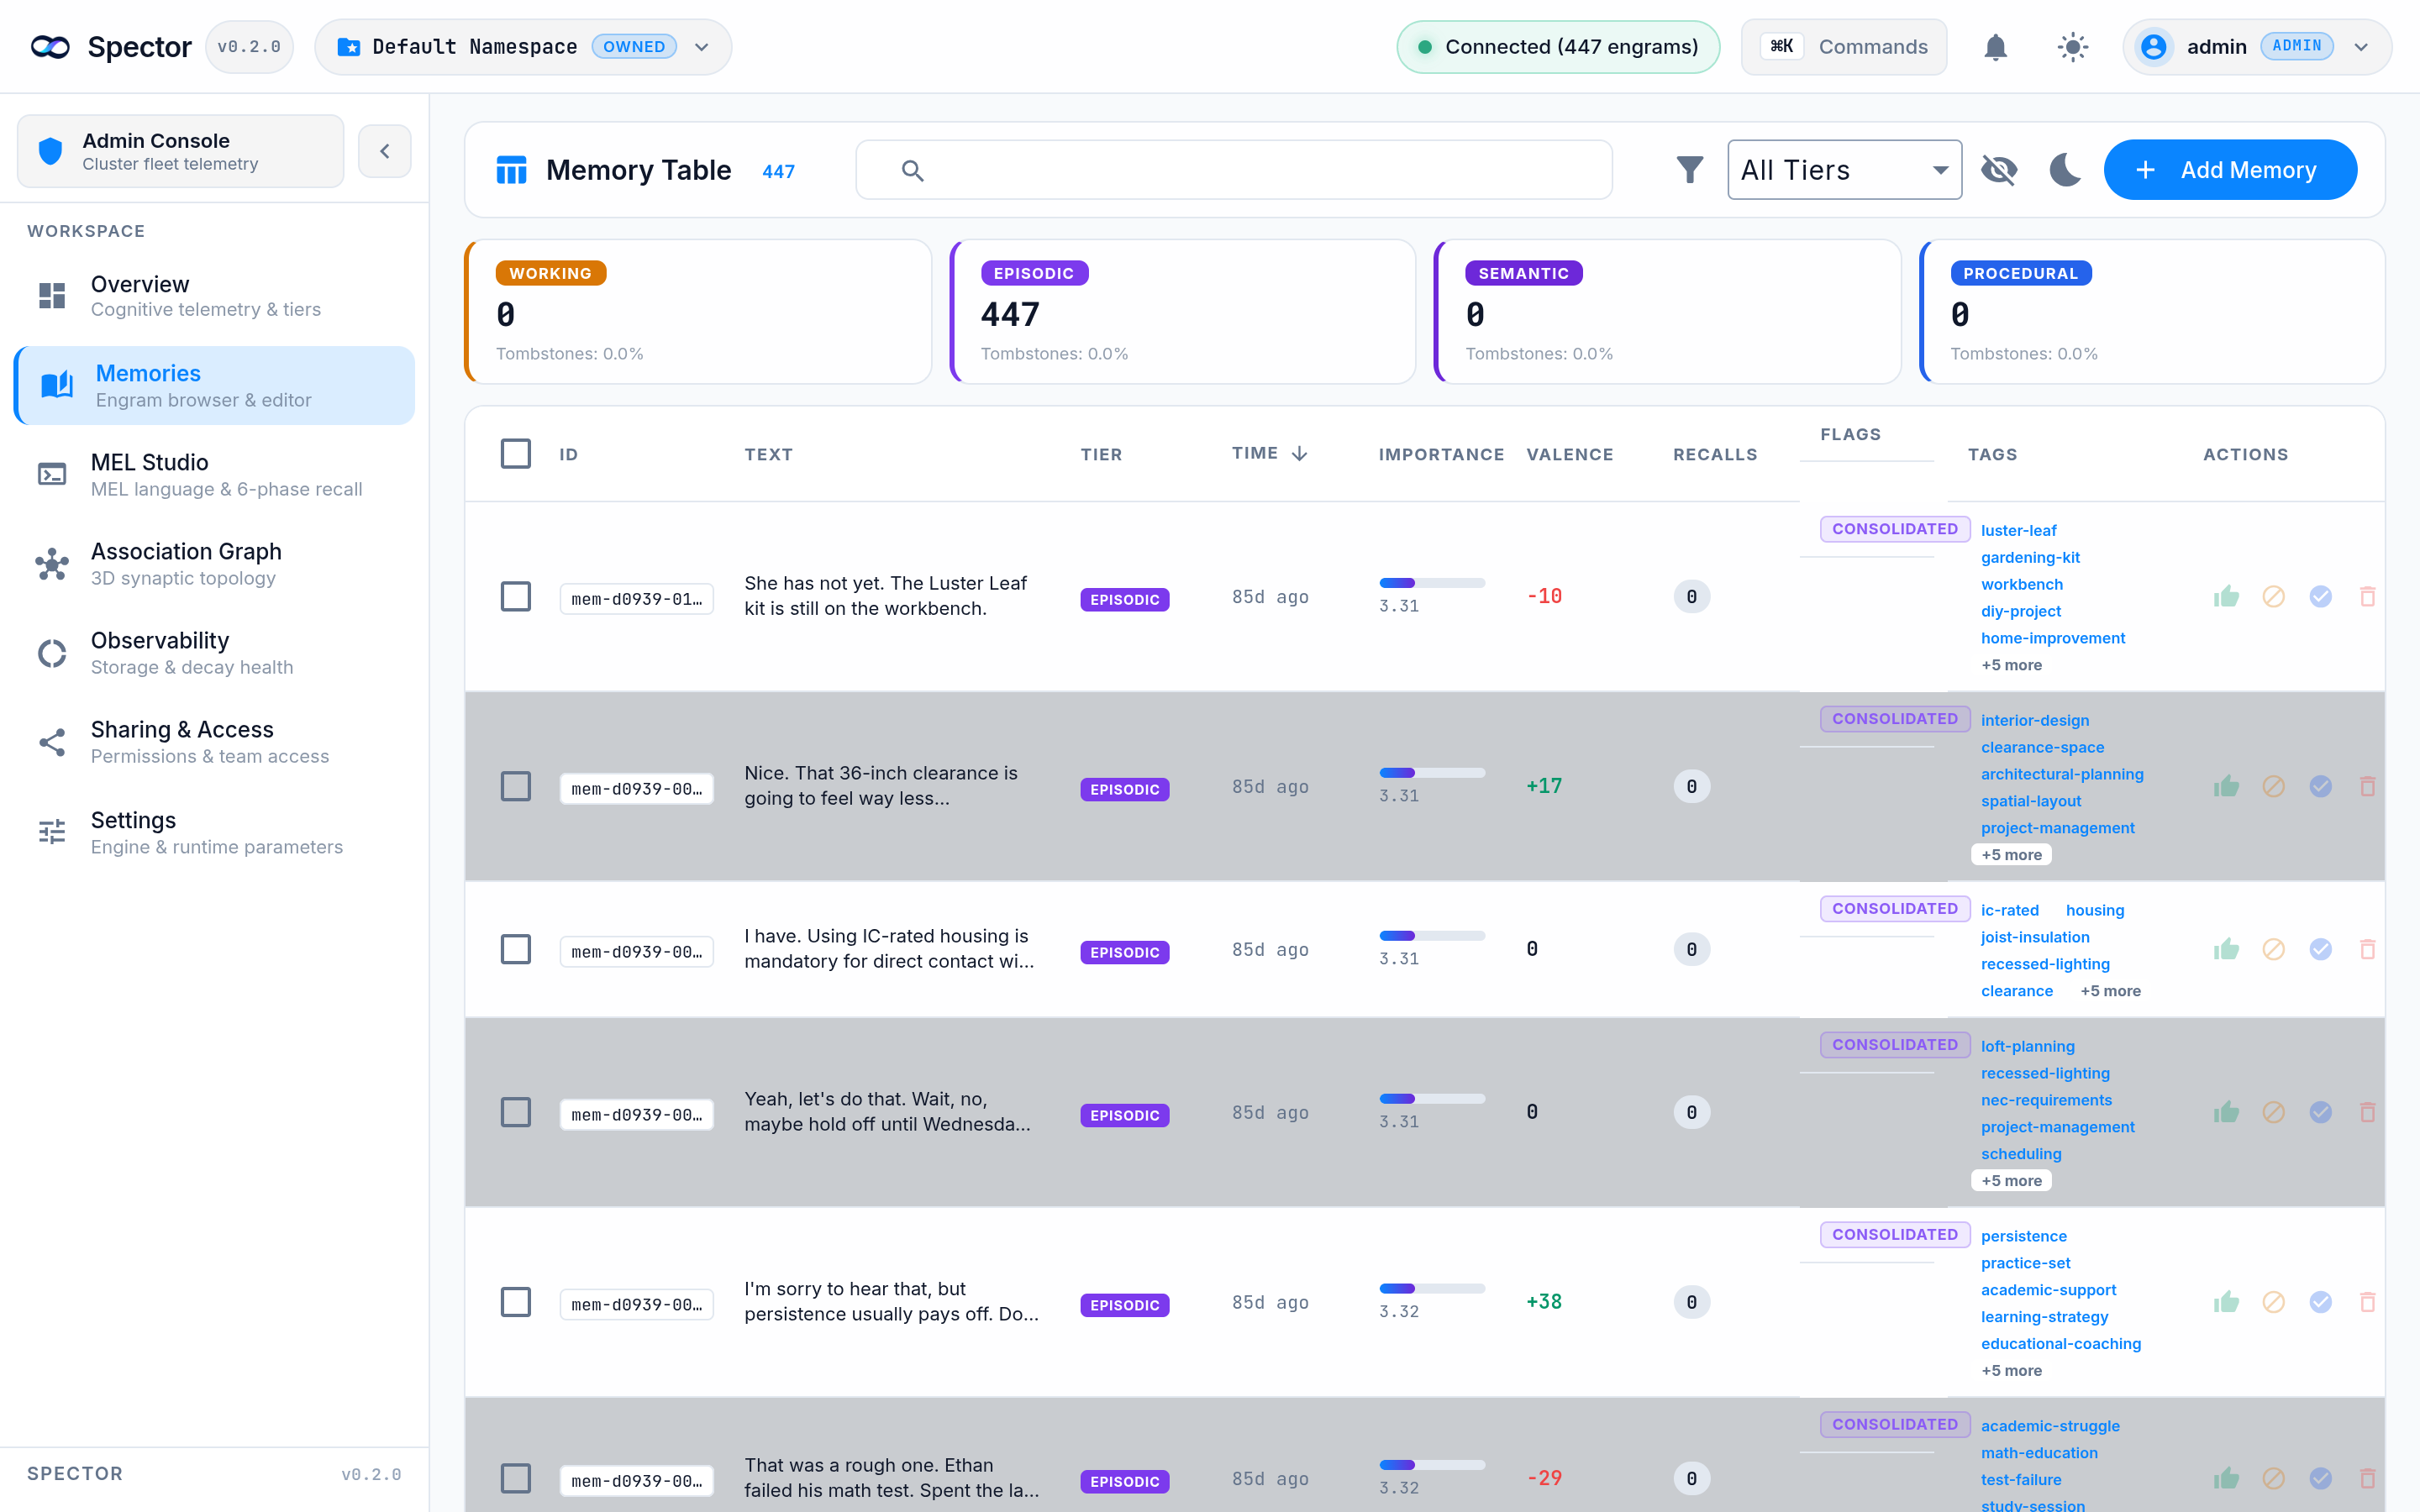Open the Association Graph view

pyautogui.click(x=215, y=564)
